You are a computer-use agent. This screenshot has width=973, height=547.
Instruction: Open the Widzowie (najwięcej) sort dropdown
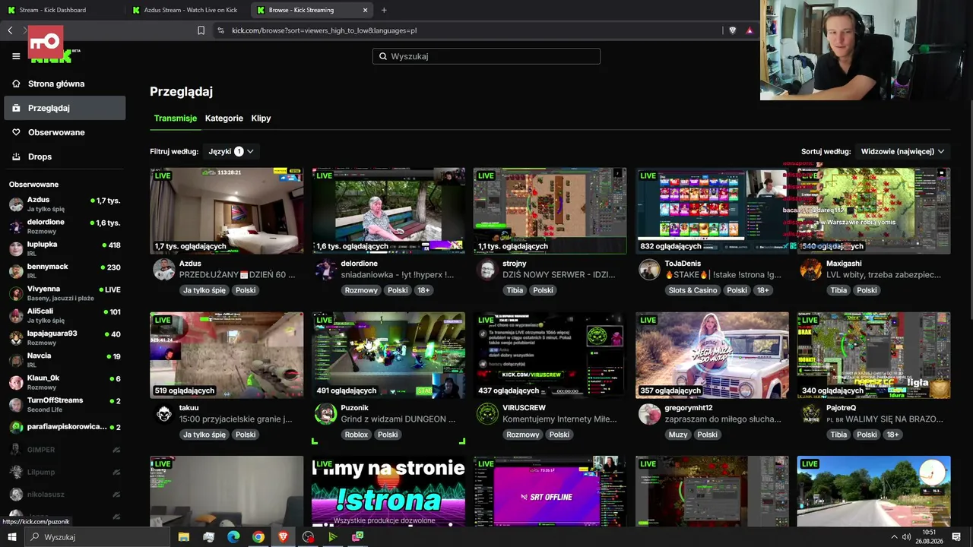[902, 151]
